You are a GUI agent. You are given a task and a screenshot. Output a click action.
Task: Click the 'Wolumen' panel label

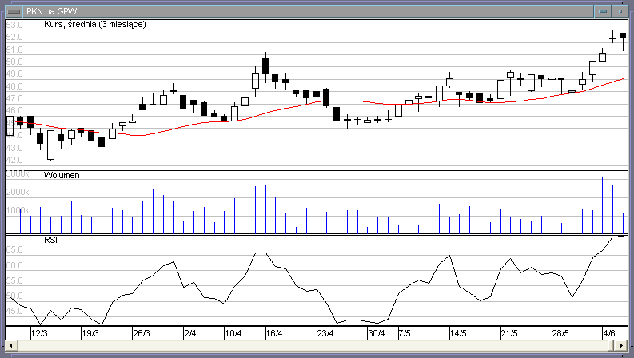tap(62, 175)
